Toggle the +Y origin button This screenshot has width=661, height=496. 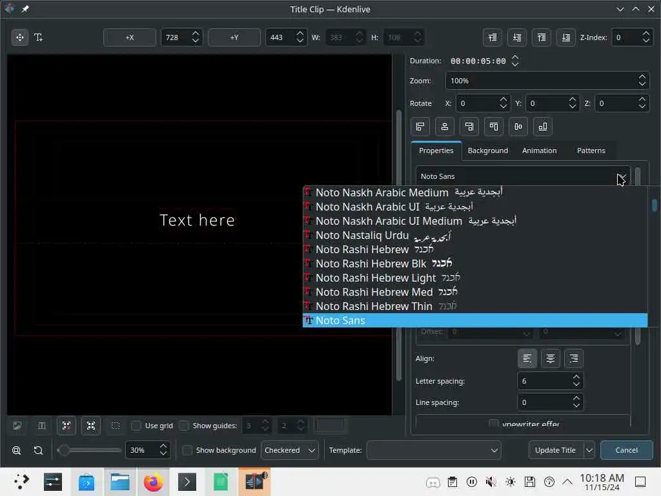click(234, 37)
